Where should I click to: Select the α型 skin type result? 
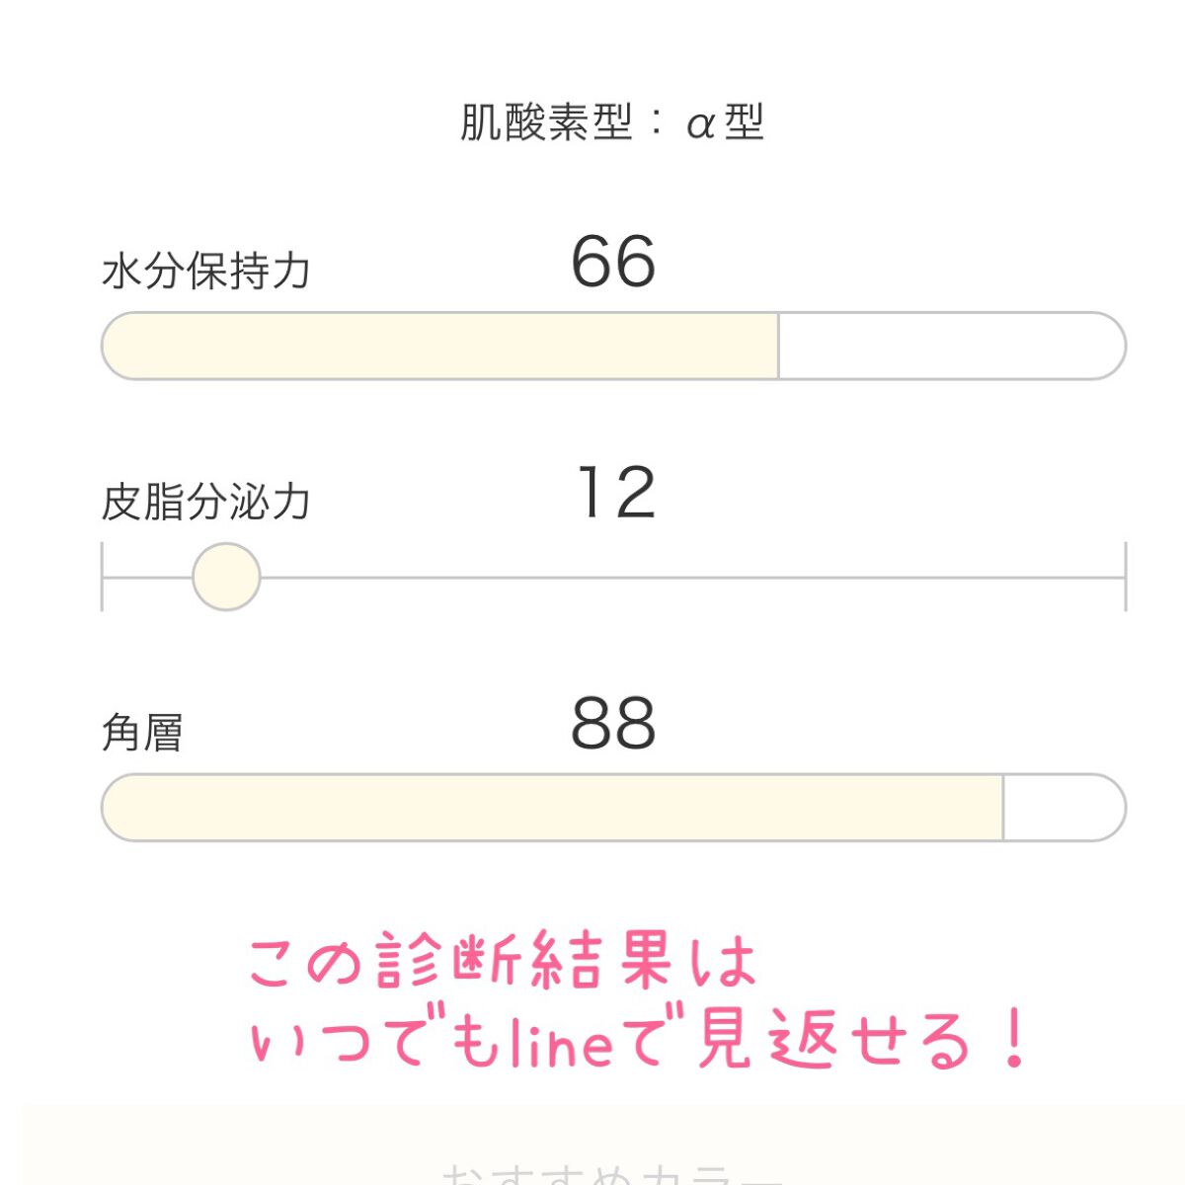point(726,123)
